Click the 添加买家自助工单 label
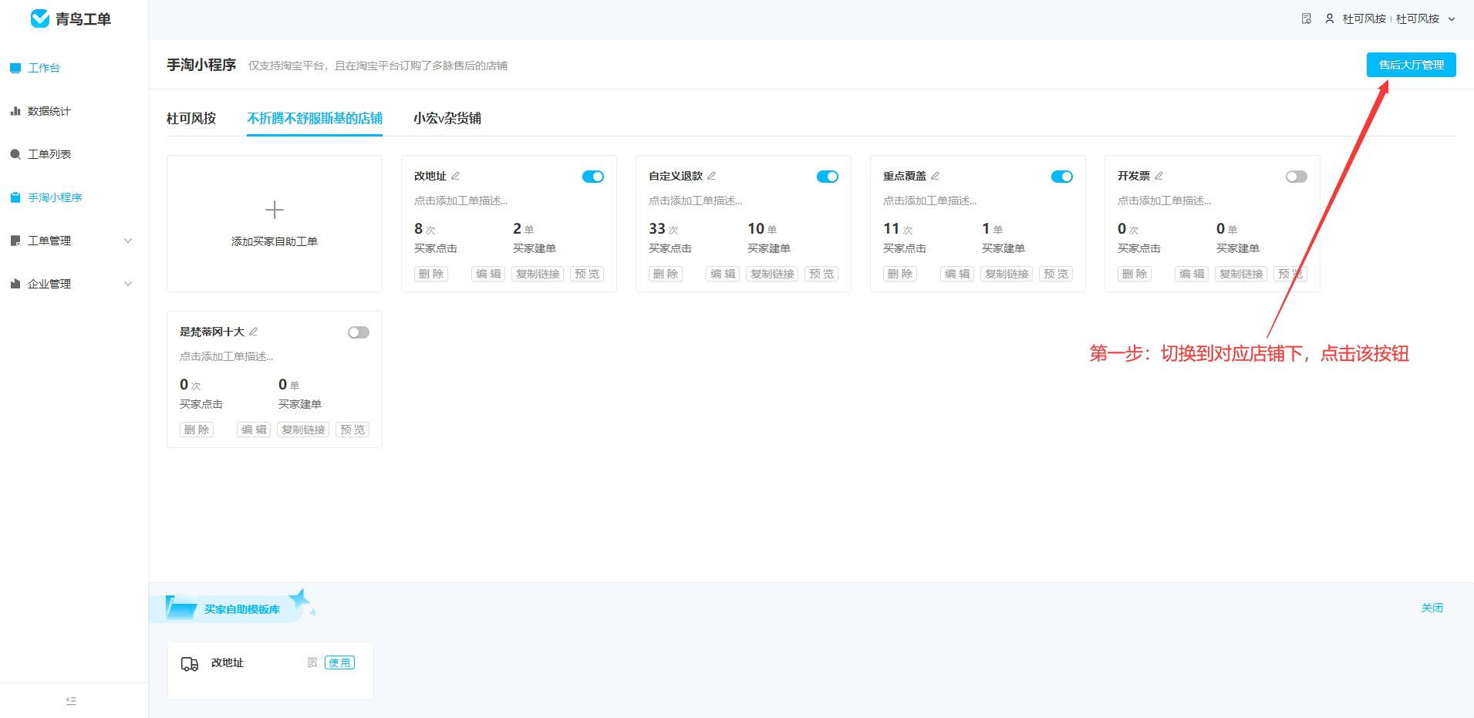This screenshot has width=1474, height=718. [x=275, y=241]
